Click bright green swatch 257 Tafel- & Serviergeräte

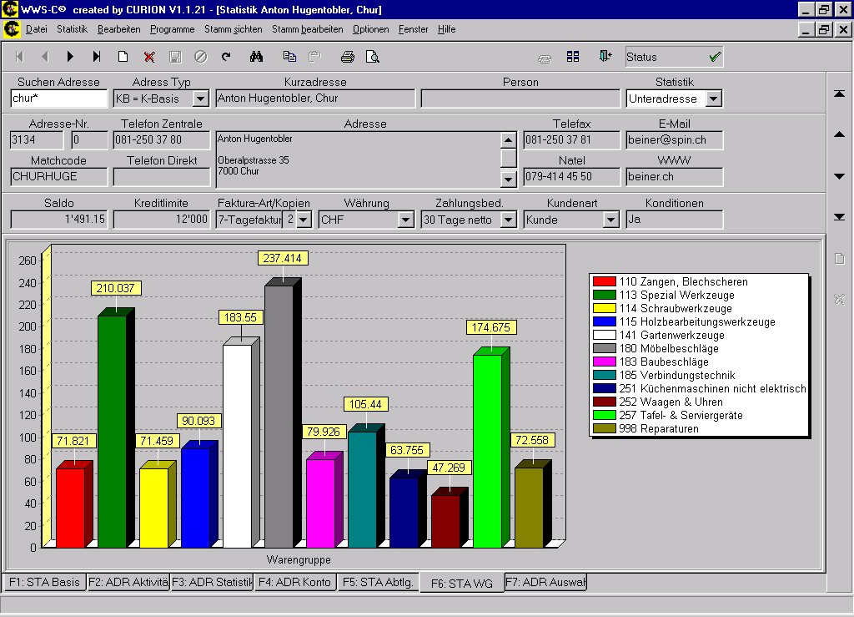click(604, 415)
